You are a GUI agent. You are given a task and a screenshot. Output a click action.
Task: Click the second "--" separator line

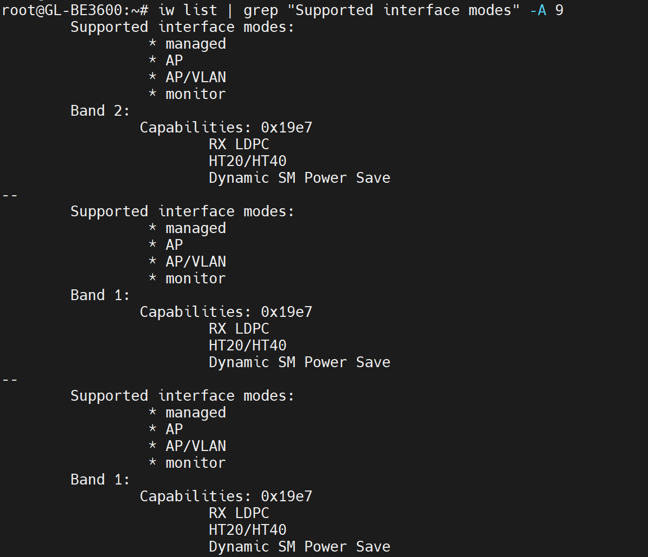pyautogui.click(x=10, y=379)
